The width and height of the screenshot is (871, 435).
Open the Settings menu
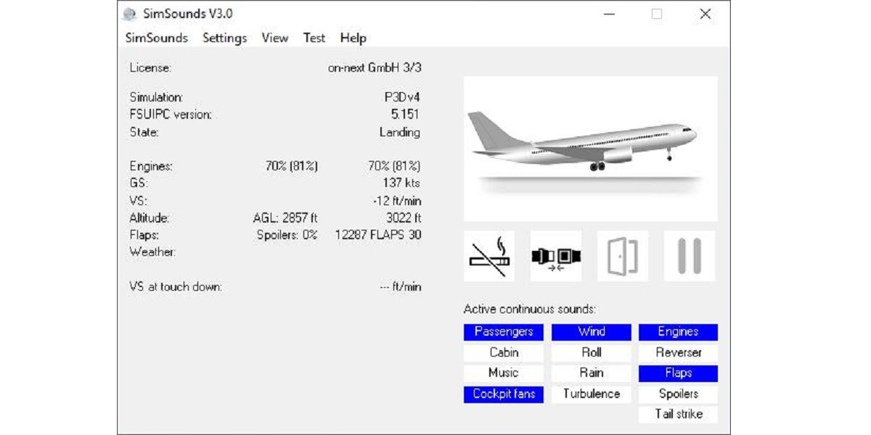point(224,38)
